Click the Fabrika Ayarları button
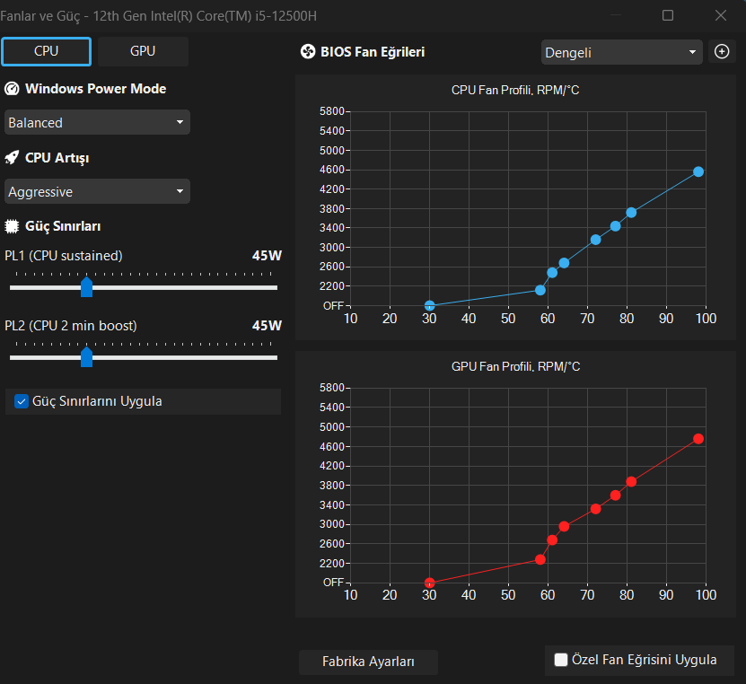Image resolution: width=746 pixels, height=684 pixels. coord(368,662)
